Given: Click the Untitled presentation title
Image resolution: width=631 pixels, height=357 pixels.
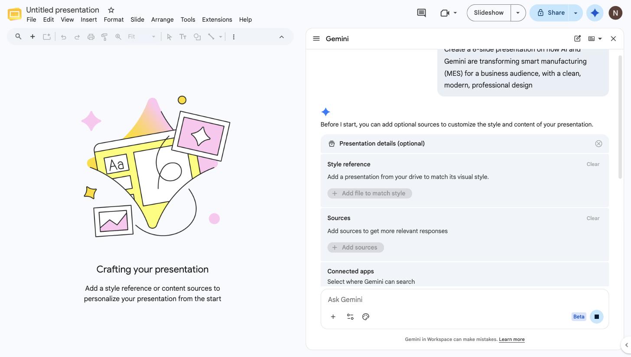Looking at the screenshot, I should pos(62,10).
